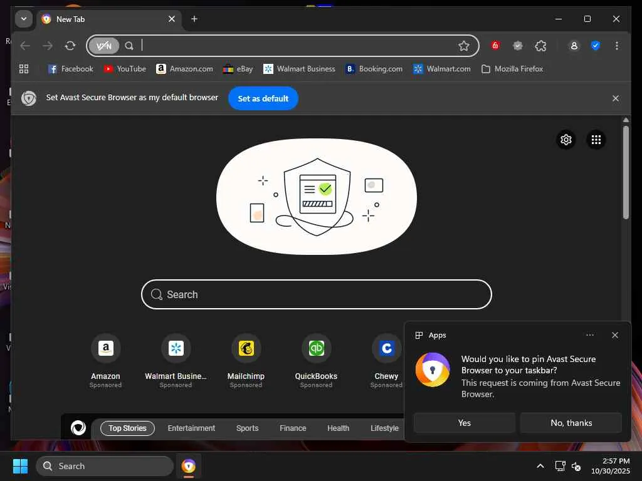Bookmark this tab with the star icon

click(x=463, y=46)
